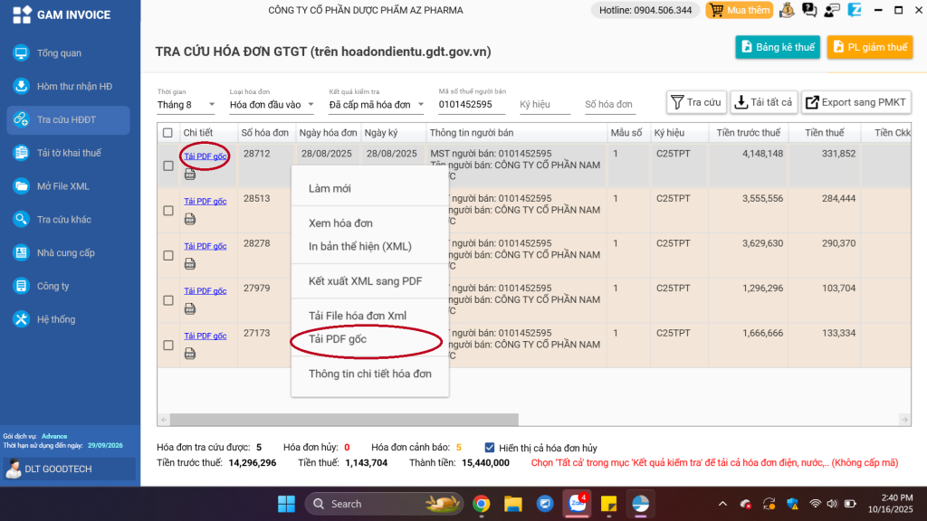
Task: Click the PDF print icon for invoice 28513
Action: 190,219
